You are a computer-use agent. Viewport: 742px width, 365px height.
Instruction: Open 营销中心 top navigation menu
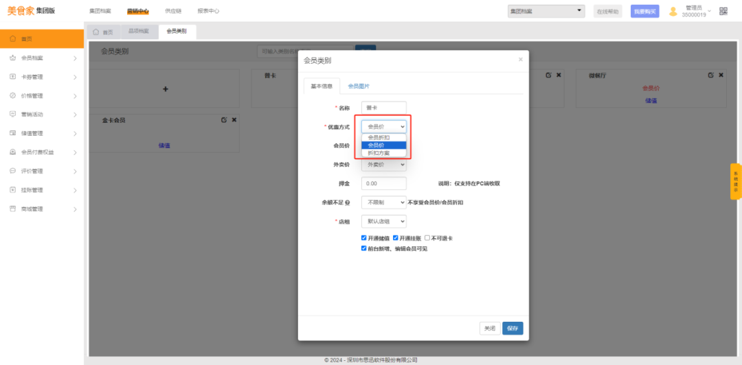[137, 11]
